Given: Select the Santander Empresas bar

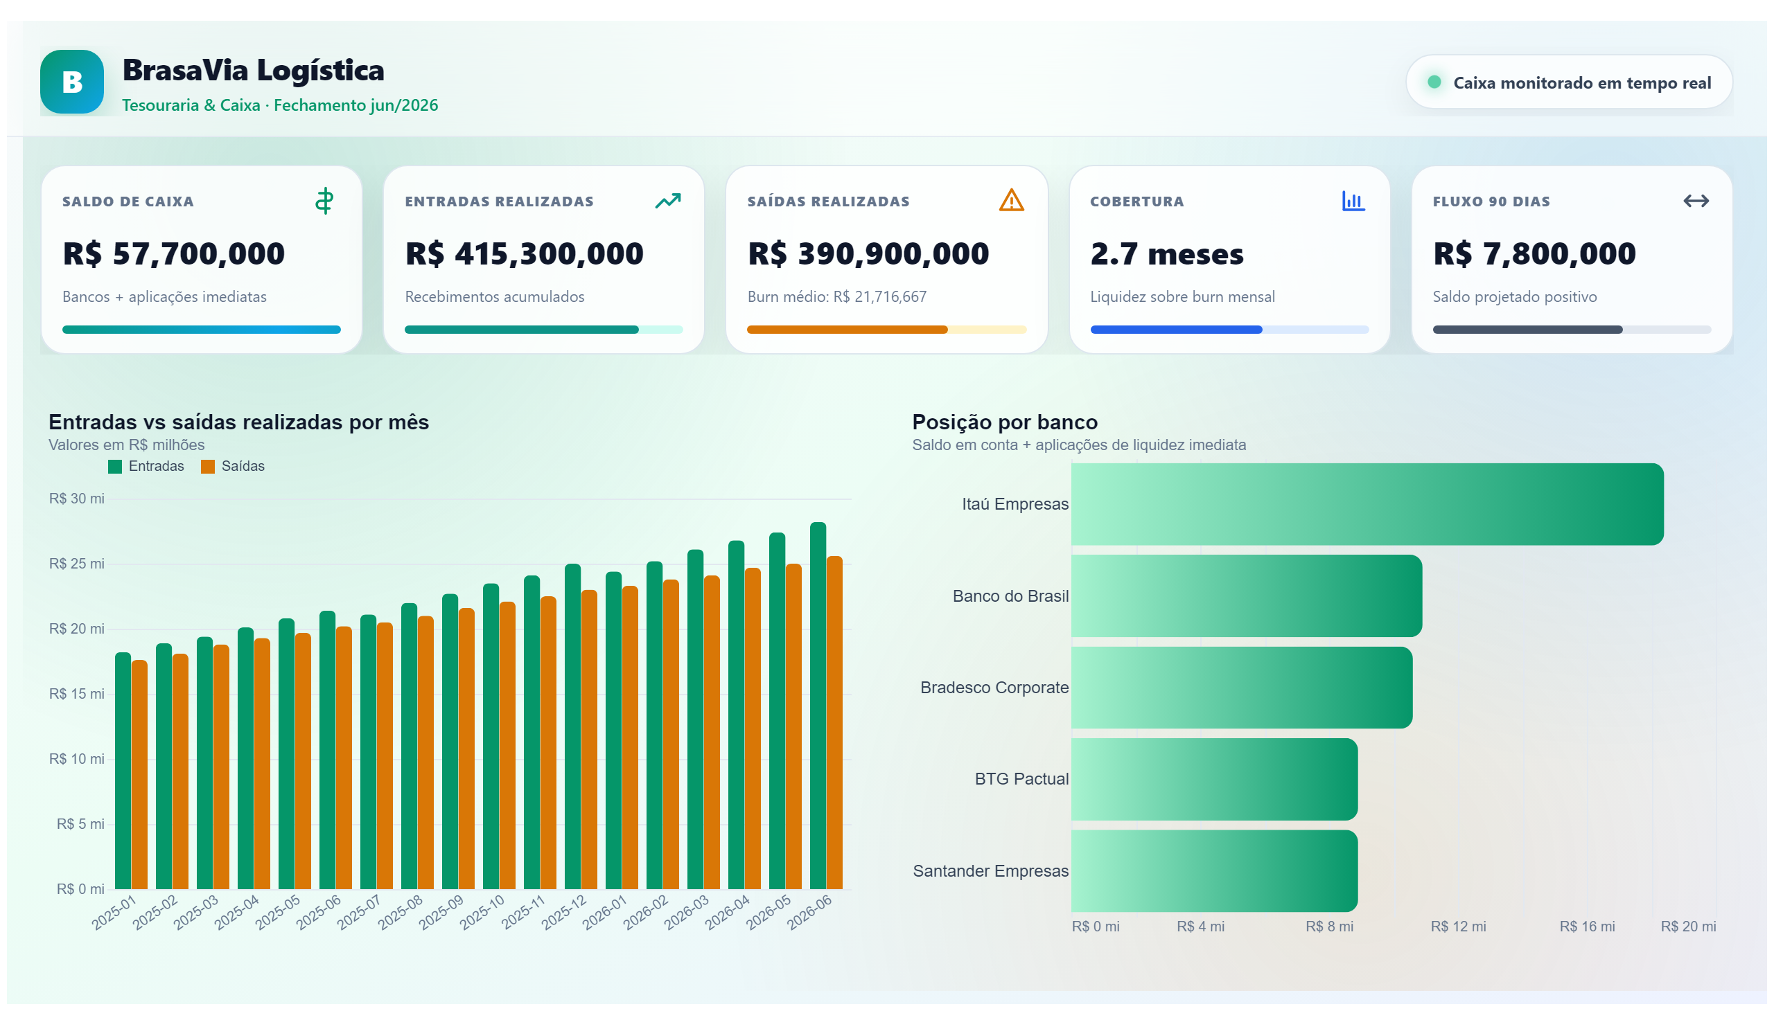Looking at the screenshot, I should [1214, 870].
